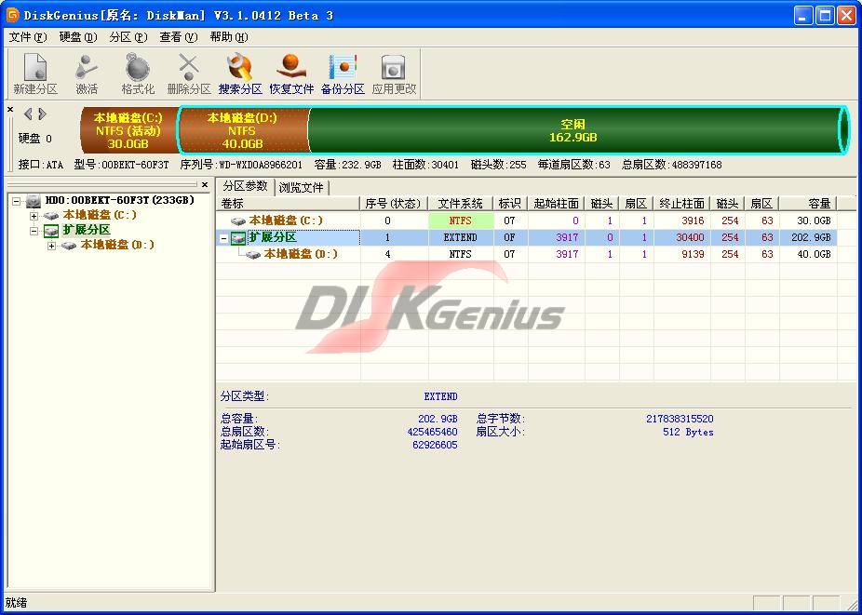Click the drive icon in the D: table row
862x615 pixels.
[253, 254]
